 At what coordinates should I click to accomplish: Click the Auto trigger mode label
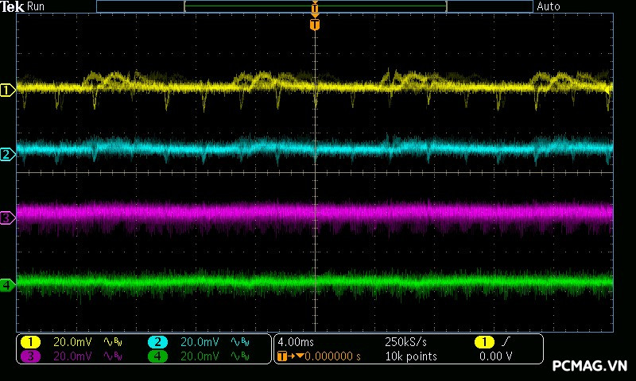549,6
